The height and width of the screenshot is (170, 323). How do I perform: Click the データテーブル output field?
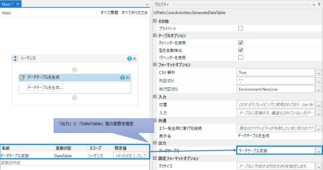pyautogui.click(x=276, y=151)
